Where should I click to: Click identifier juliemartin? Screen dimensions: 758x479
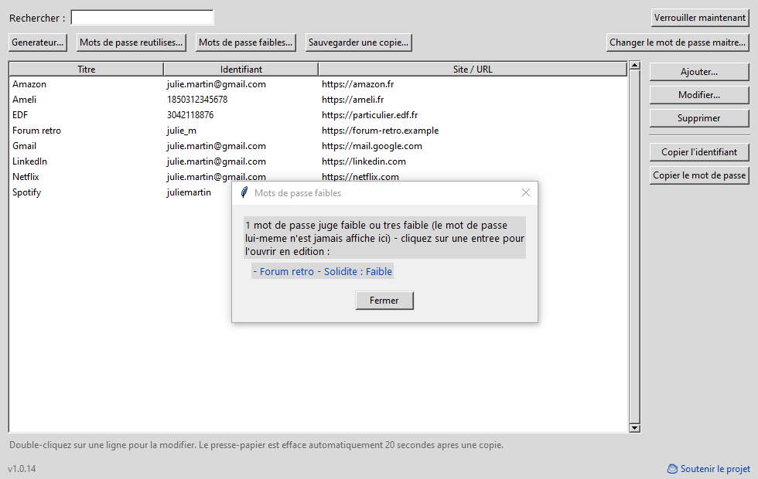coord(189,192)
